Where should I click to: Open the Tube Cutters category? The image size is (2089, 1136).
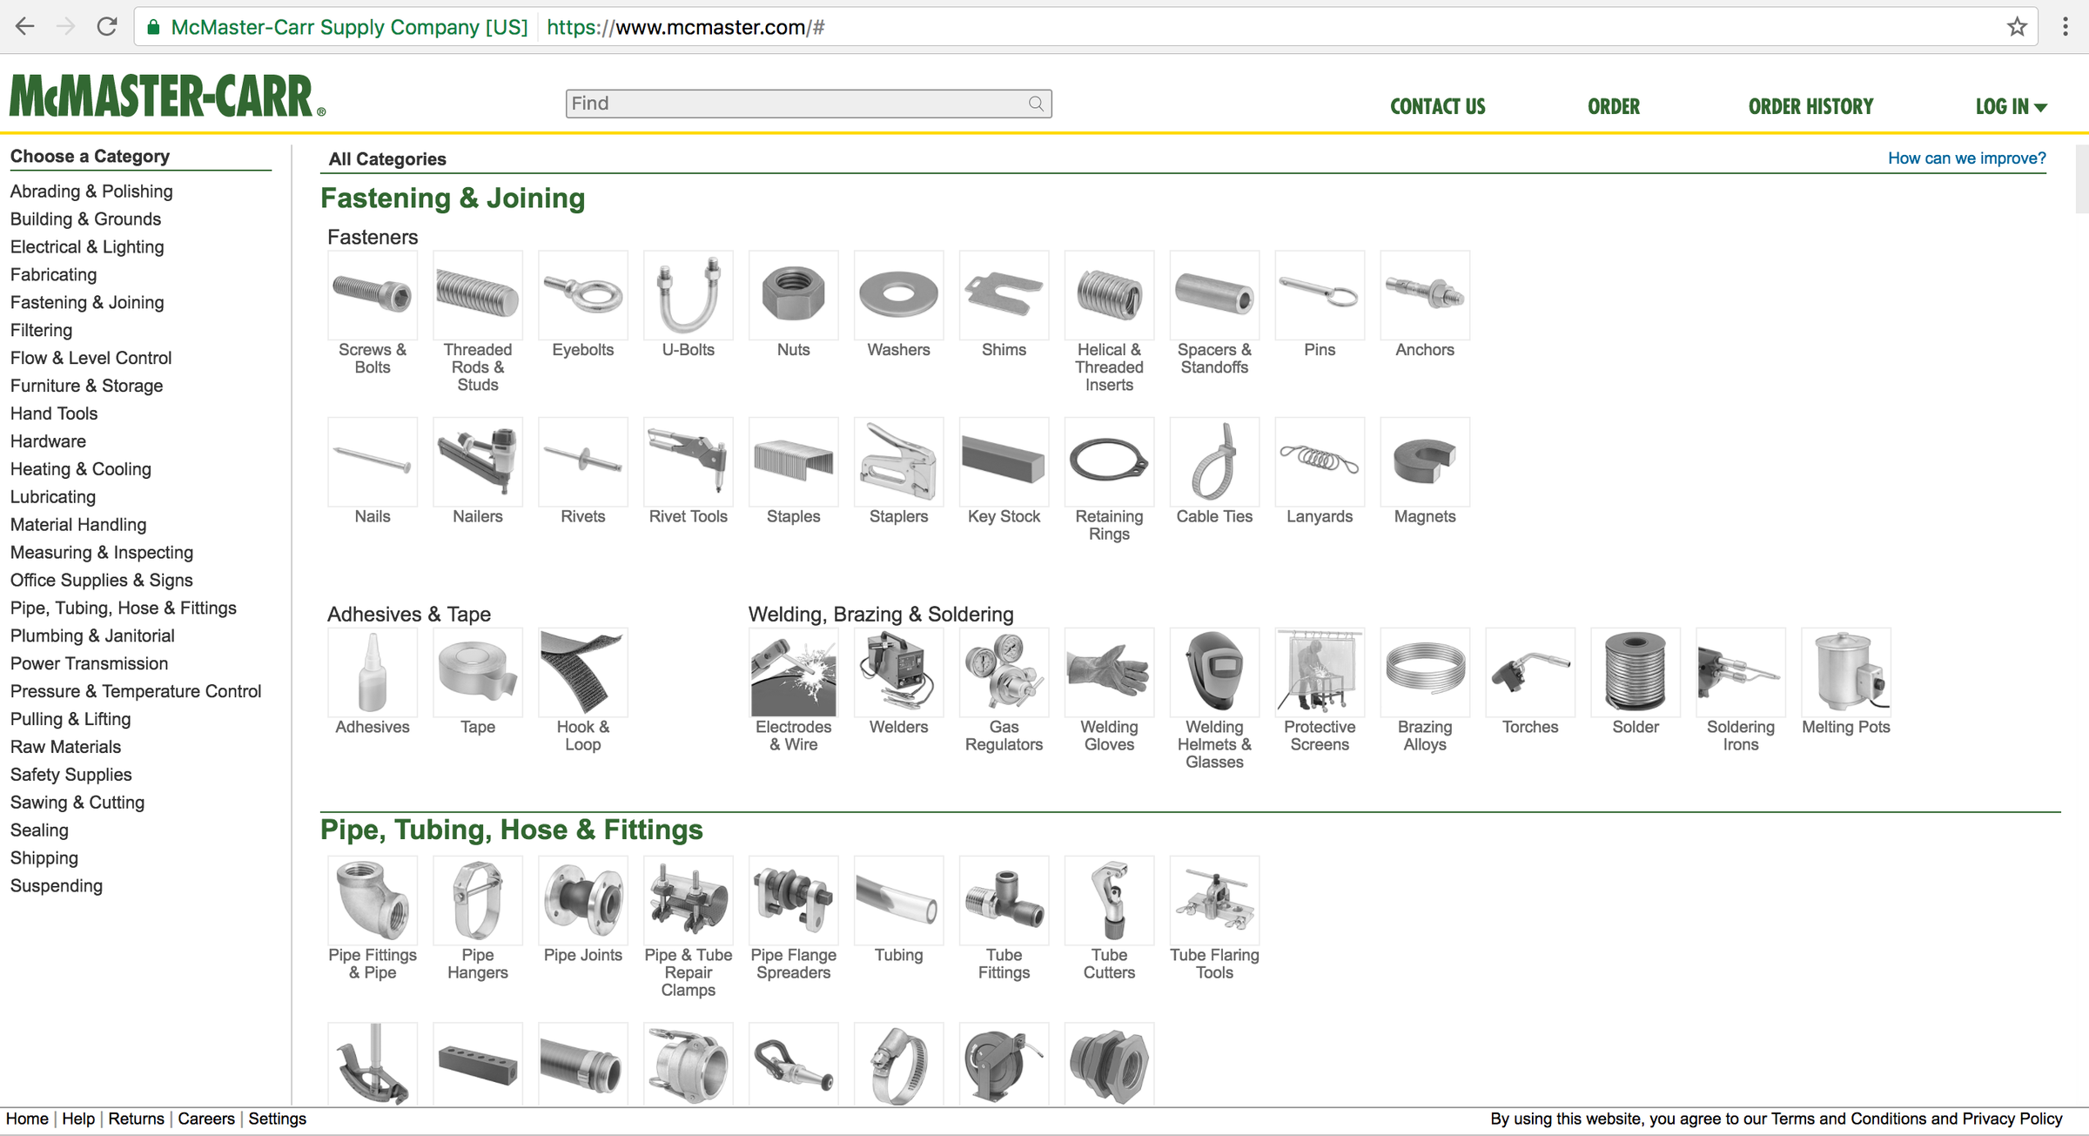(1109, 900)
